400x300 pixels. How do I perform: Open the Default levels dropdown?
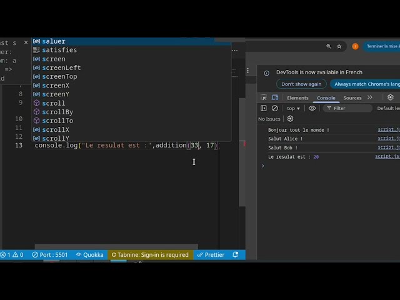(x=389, y=108)
